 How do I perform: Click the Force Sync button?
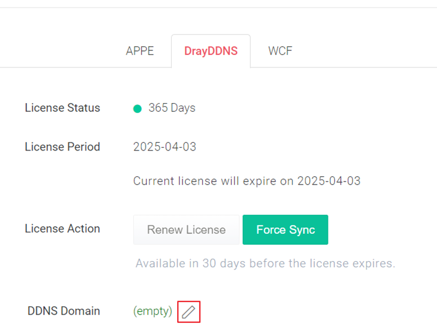point(286,230)
